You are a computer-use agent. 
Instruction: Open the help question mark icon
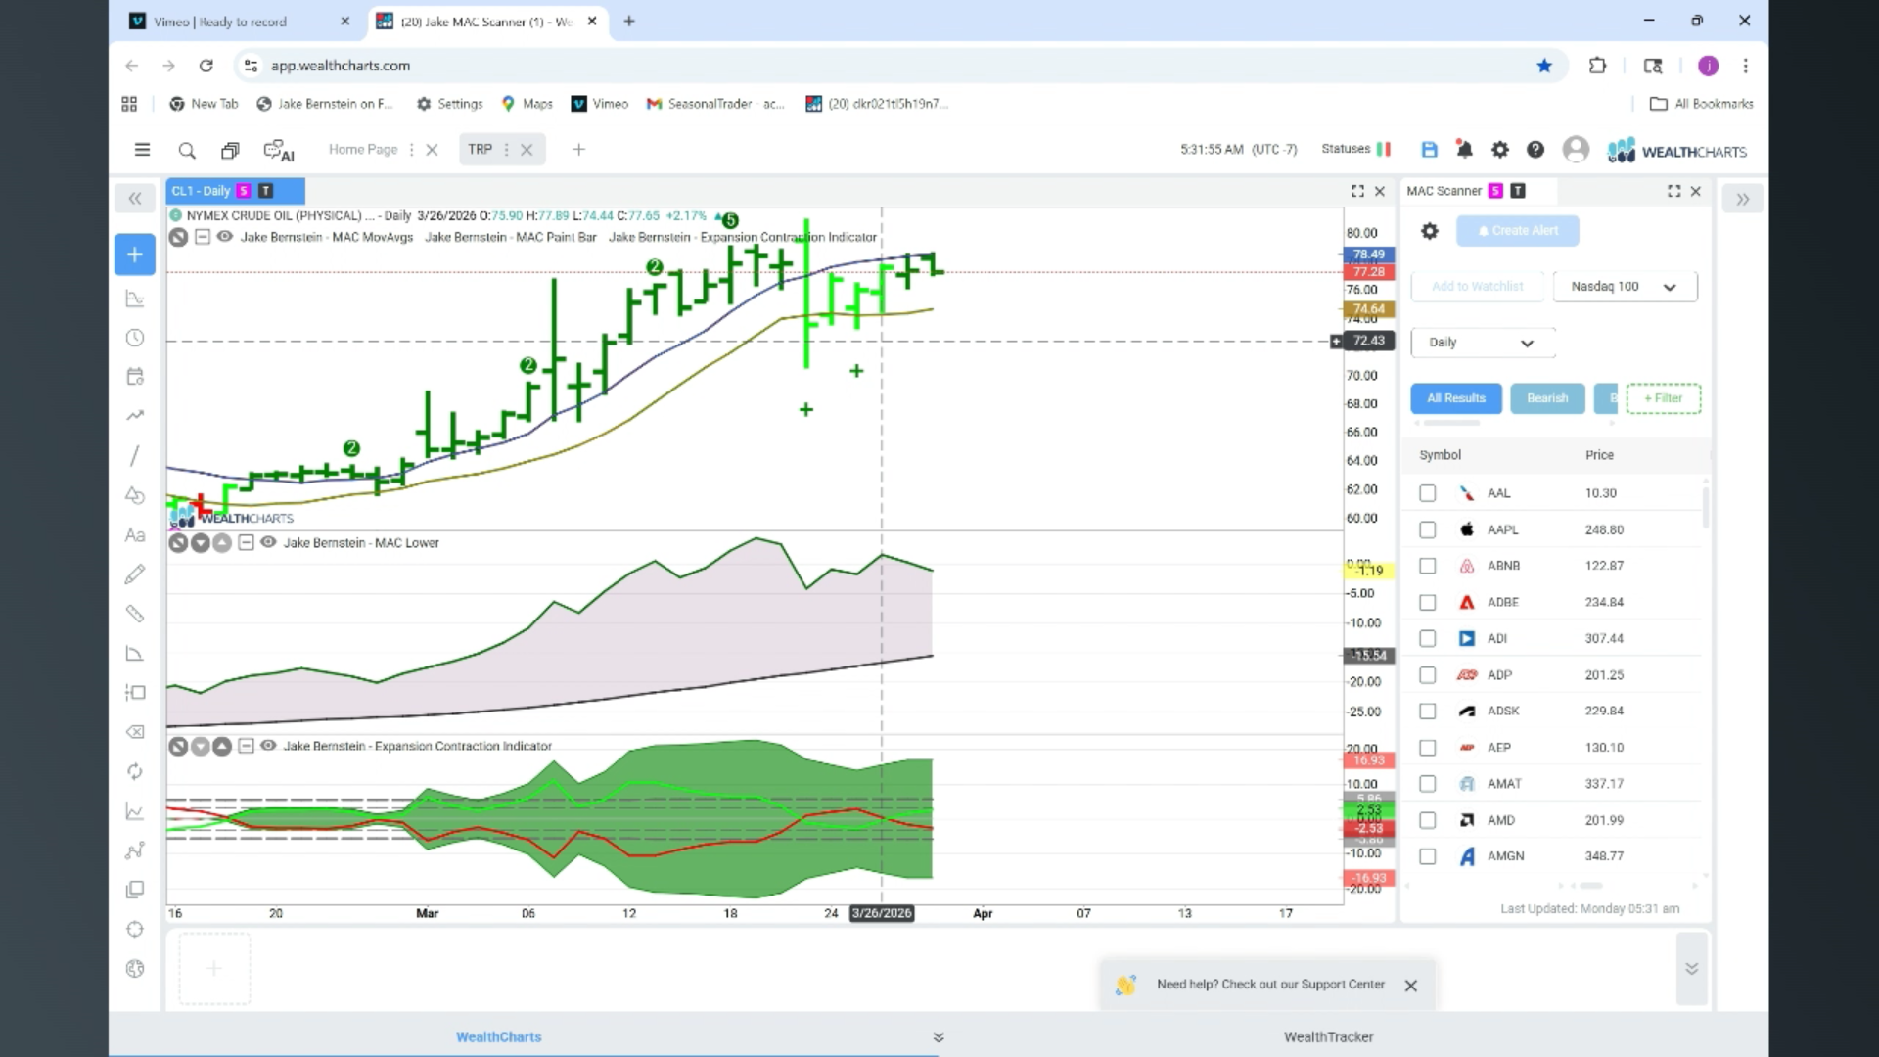(1535, 150)
